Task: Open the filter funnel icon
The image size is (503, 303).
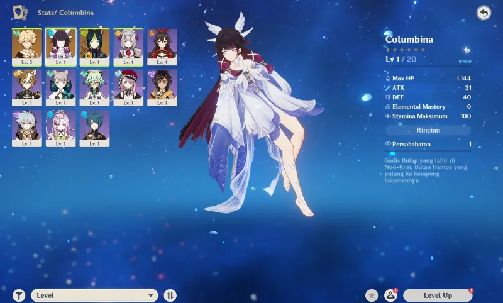Action: point(19,295)
